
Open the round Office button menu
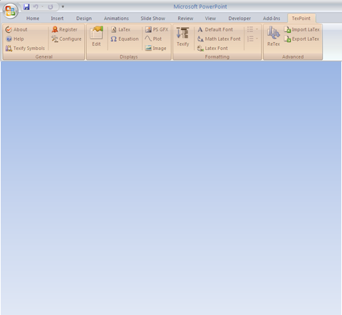point(10,11)
